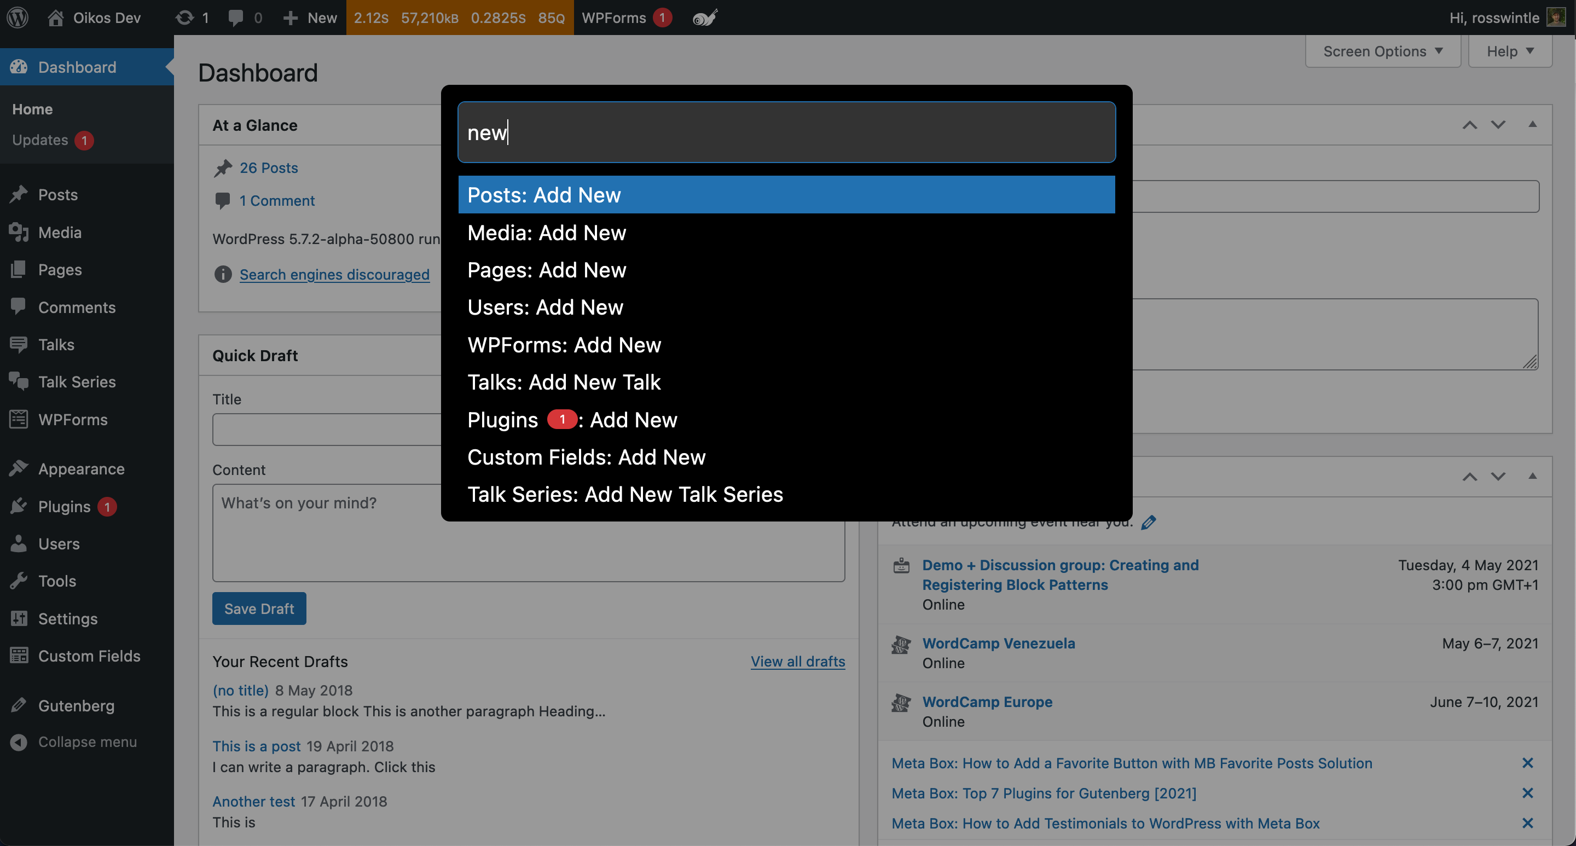Image resolution: width=1576 pixels, height=846 pixels.
Task: Select Plugins: Add New command result
Action: 786,420
